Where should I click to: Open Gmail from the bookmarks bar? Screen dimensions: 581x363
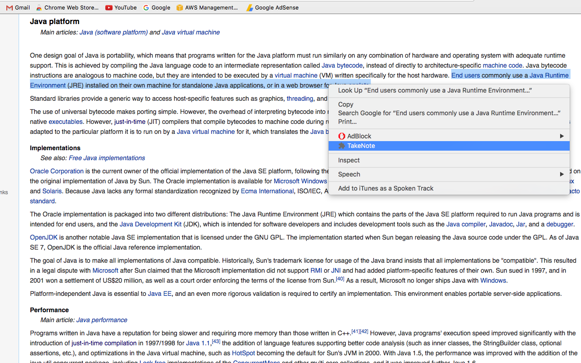(x=17, y=7)
